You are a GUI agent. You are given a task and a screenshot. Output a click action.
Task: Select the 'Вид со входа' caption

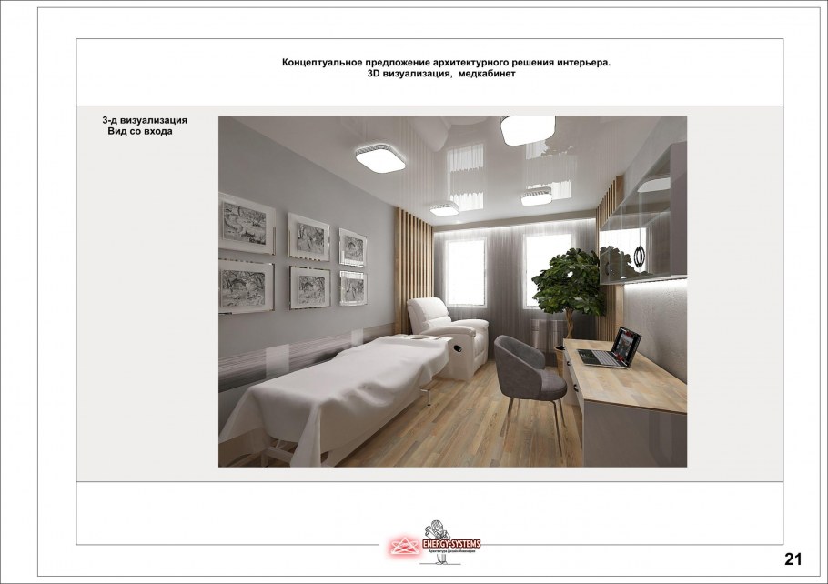(x=140, y=132)
